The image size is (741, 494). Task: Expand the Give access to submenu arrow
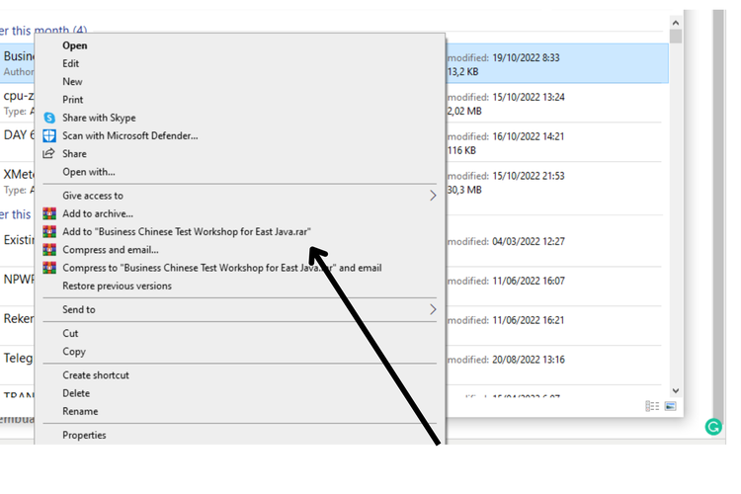432,196
